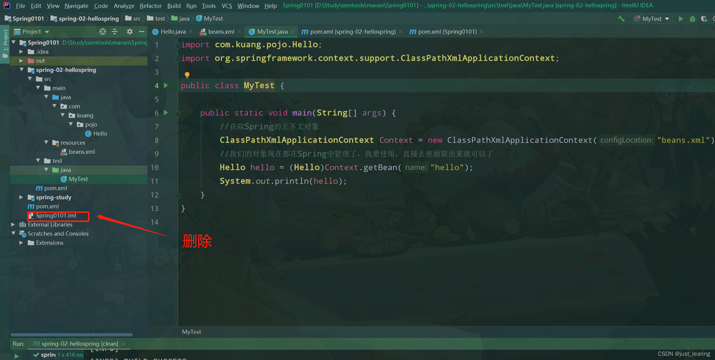
Task: Run MyTest with Coverage icon
Action: point(704,19)
